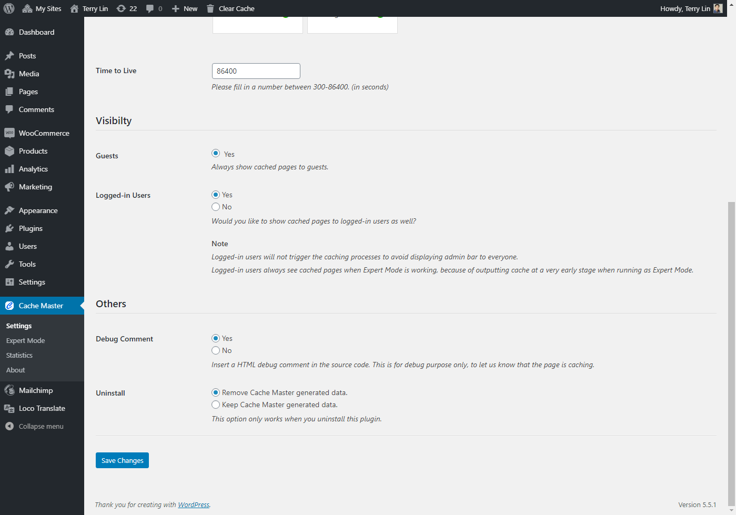Open Statistics submenu page

coord(19,355)
